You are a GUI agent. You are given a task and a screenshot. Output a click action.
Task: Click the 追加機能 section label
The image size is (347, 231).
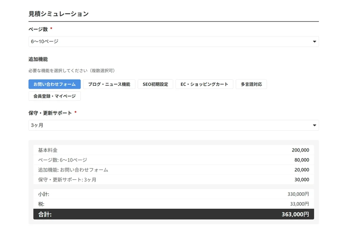[38, 59]
